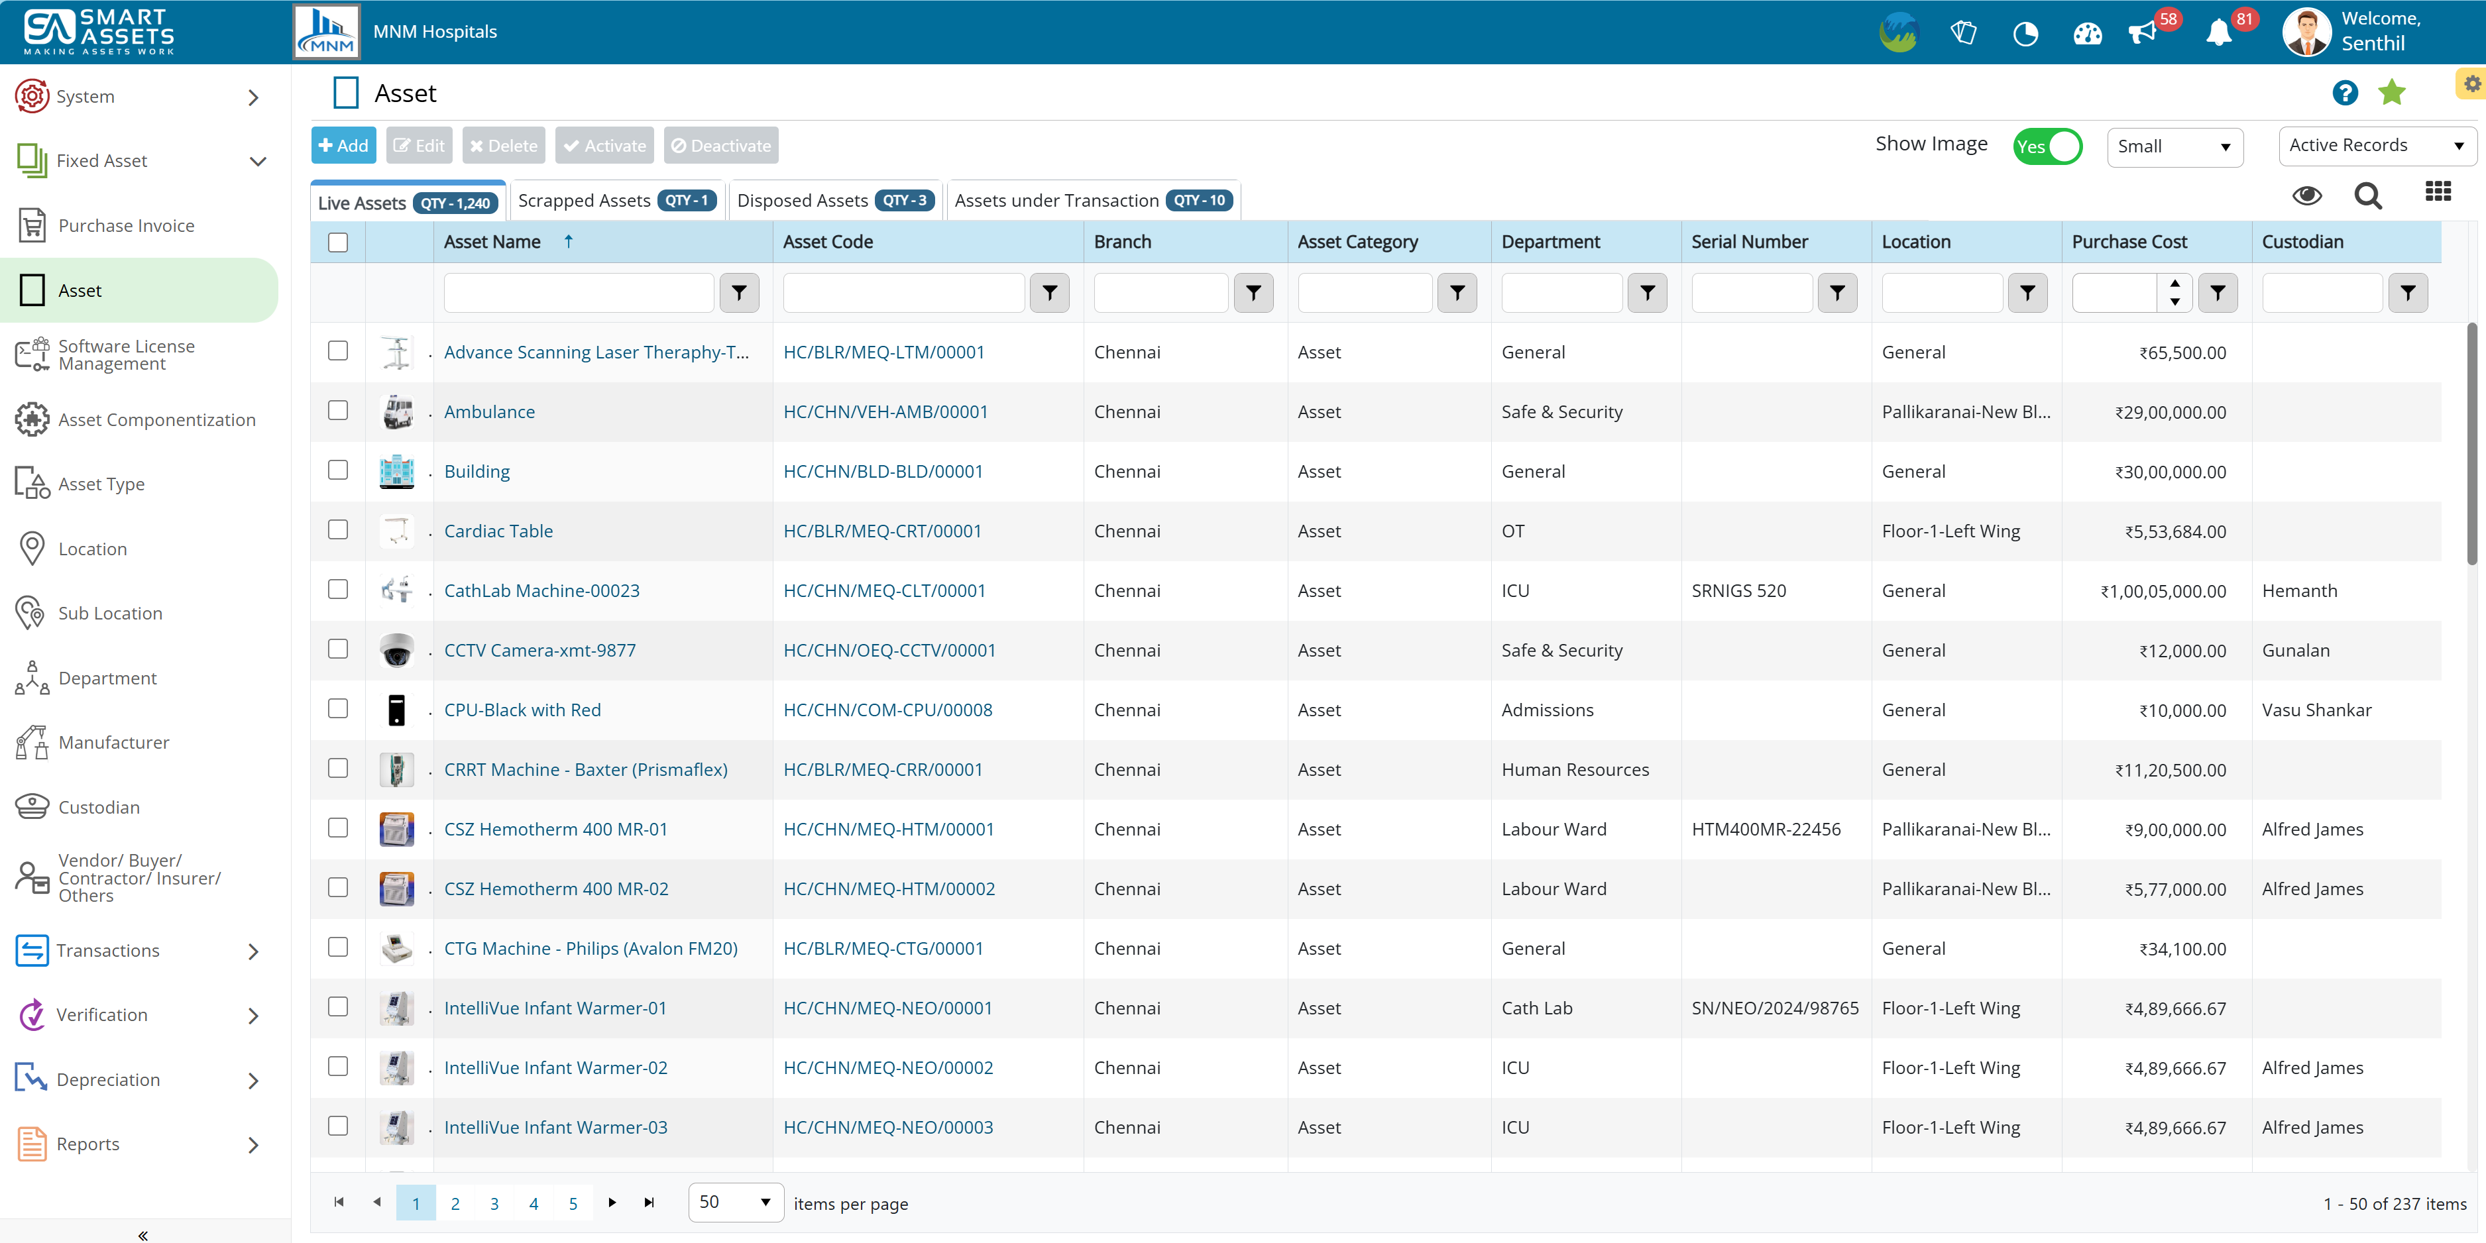Image resolution: width=2486 pixels, height=1243 pixels.
Task: Click the help question mark icon
Action: [2345, 93]
